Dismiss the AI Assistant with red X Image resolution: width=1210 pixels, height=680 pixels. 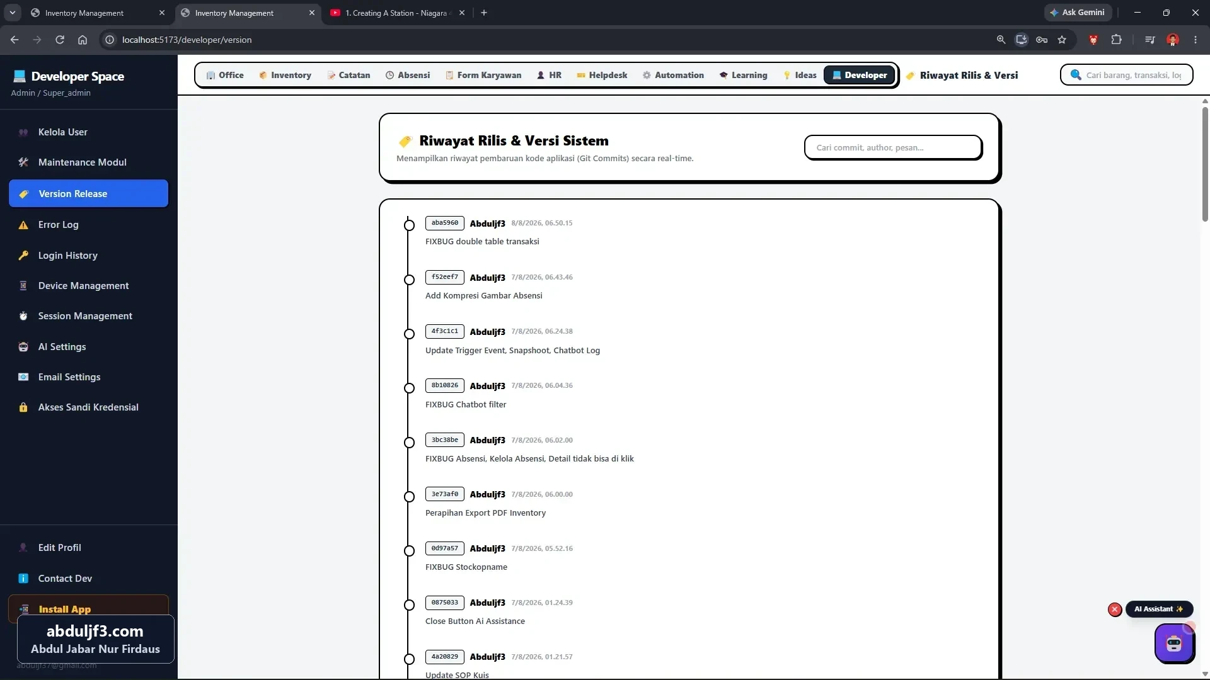(1115, 609)
